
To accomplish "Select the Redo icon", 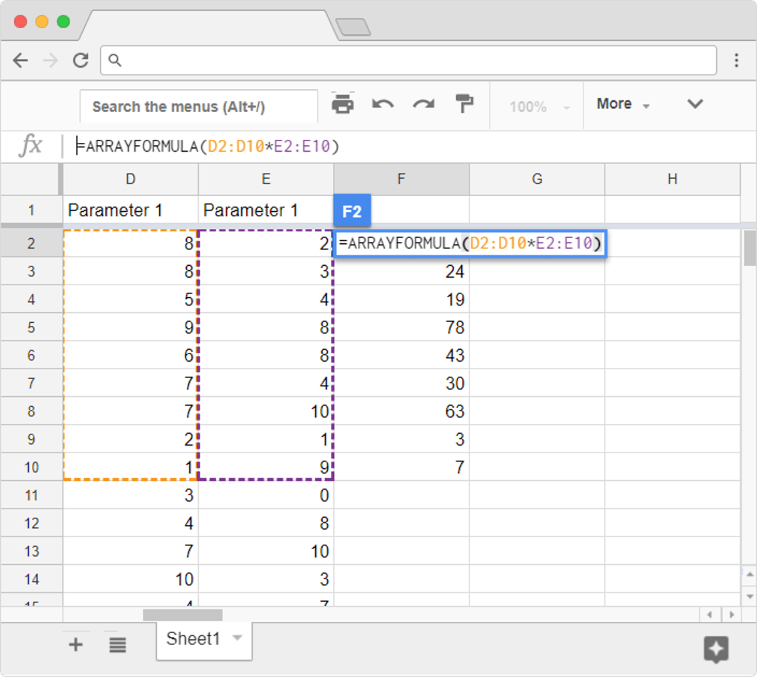I will (423, 105).
